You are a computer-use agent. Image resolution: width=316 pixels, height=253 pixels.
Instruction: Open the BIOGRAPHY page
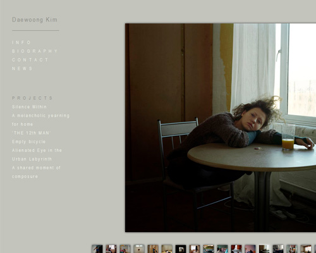click(x=35, y=51)
